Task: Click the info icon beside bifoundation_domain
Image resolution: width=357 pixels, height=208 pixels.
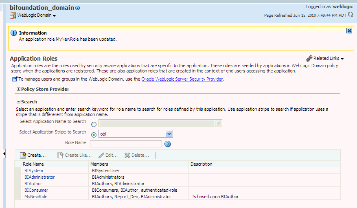Action: click(78, 8)
